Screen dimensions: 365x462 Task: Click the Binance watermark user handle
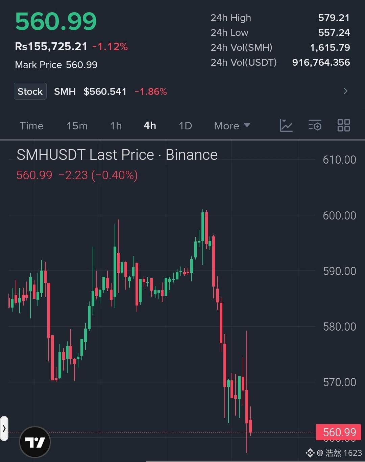334,453
